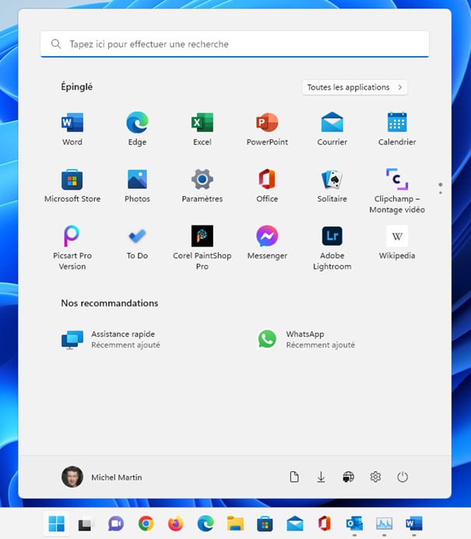Click the power button icon
Image resolution: width=471 pixels, height=539 pixels.
402,477
